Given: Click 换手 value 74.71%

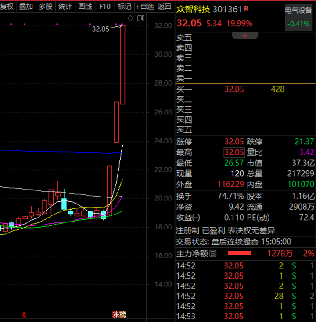Looking at the screenshot, I should [231, 196].
